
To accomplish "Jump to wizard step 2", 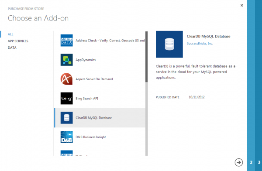I will pyautogui.click(x=251, y=162).
